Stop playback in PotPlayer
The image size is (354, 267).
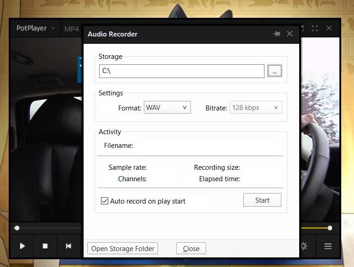45,246
